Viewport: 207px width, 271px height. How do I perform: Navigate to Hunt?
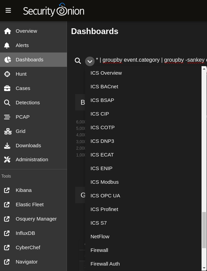(x=33, y=74)
